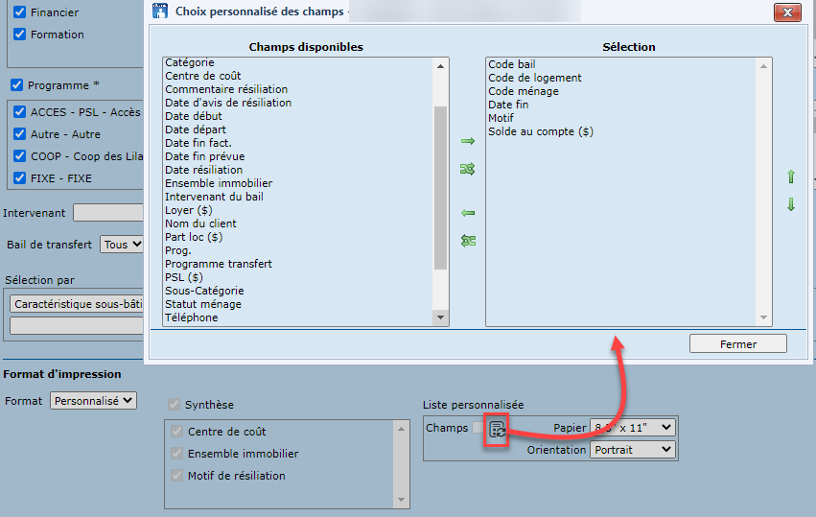
Task: Select 'Solde au compte ($)' in Sélection list
Action: click(x=540, y=131)
